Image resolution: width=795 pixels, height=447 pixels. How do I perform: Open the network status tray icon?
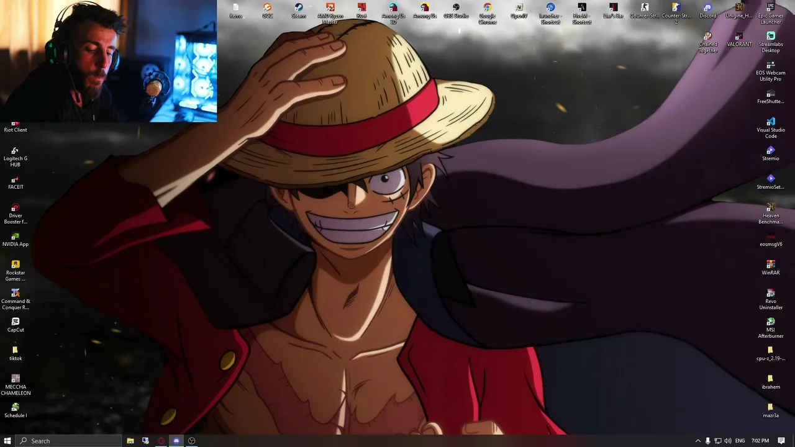coord(718,441)
